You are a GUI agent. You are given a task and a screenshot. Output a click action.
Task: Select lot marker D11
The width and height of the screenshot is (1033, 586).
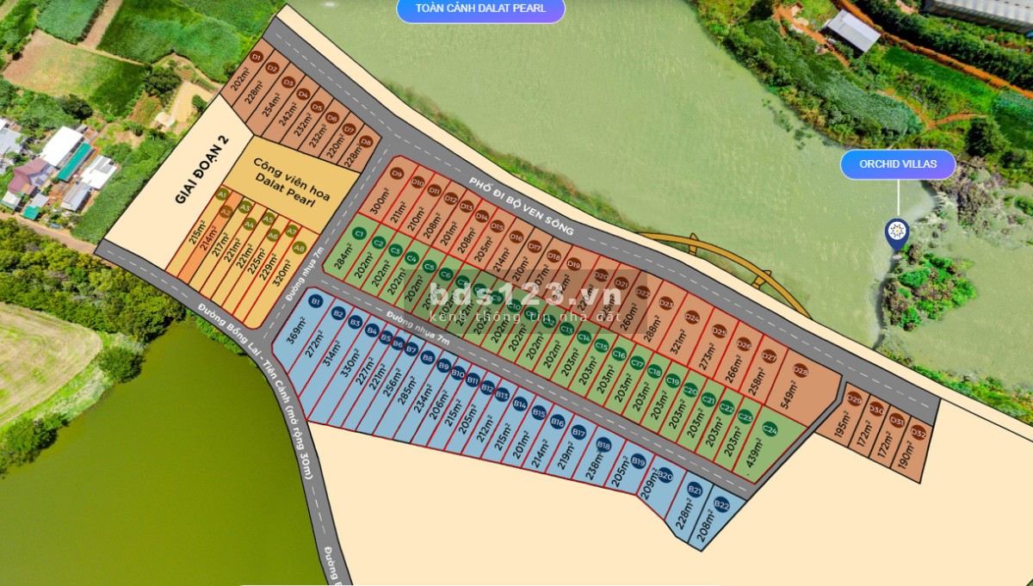[x=434, y=190]
